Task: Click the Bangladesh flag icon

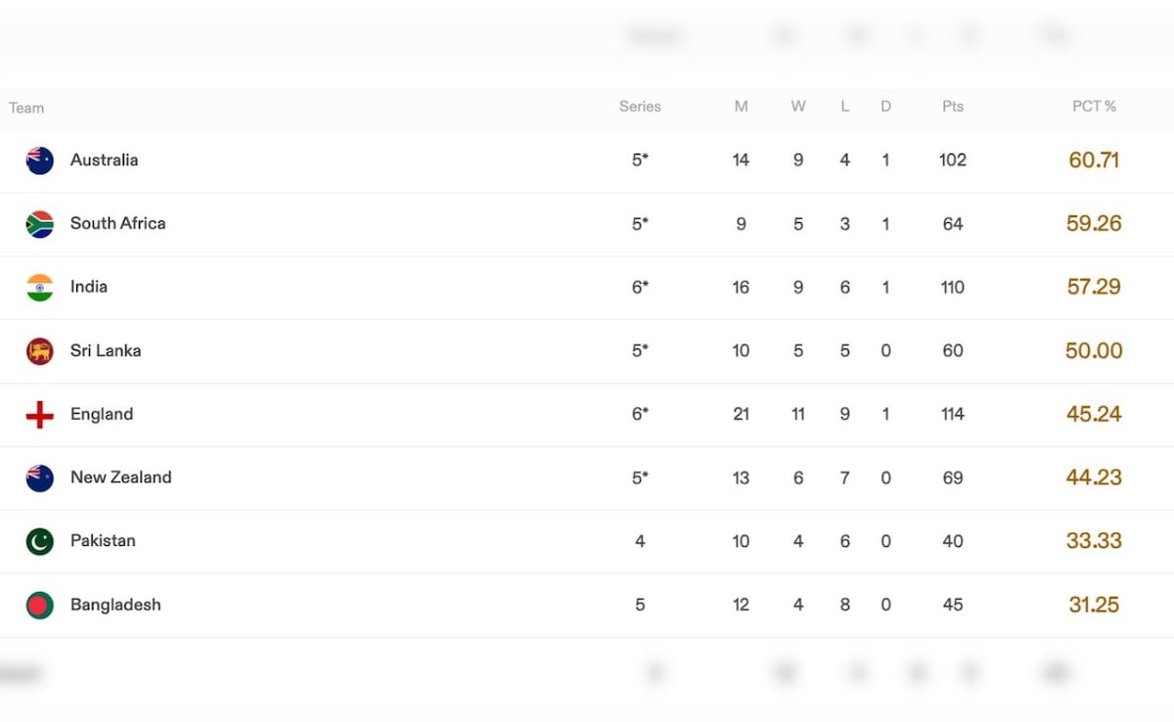Action: [x=40, y=605]
